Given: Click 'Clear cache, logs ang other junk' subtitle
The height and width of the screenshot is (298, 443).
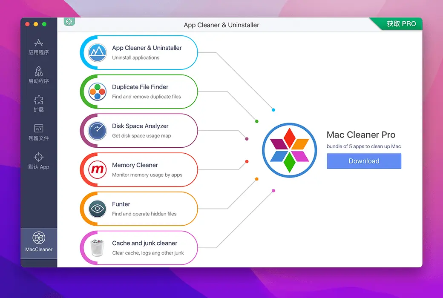Looking at the screenshot, I should (x=148, y=253).
